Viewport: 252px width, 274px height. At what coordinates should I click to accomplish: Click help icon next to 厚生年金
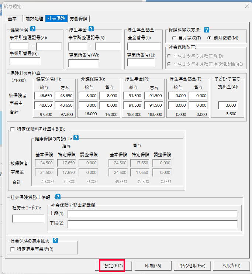(91, 29)
